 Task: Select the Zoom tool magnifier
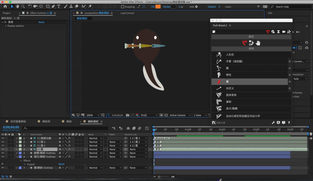point(23,6)
